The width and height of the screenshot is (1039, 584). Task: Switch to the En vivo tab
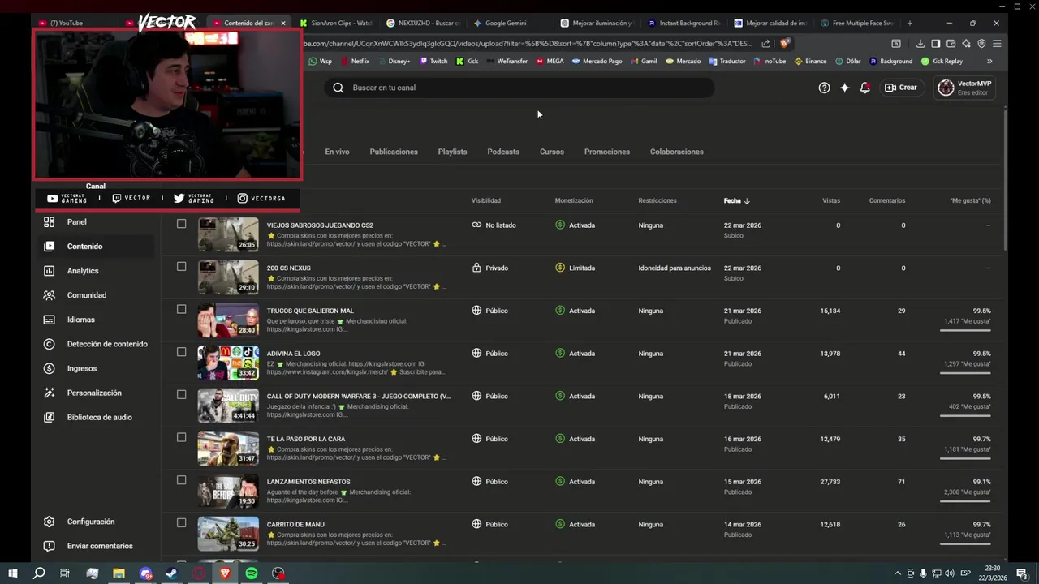point(337,152)
